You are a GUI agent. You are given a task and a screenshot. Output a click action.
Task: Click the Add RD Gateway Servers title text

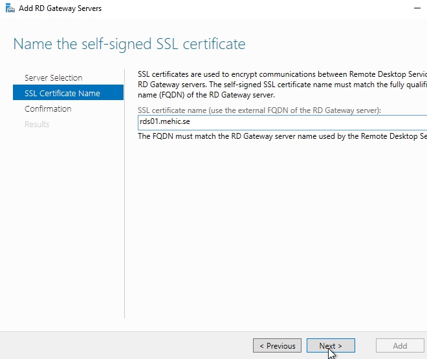[x=60, y=8]
